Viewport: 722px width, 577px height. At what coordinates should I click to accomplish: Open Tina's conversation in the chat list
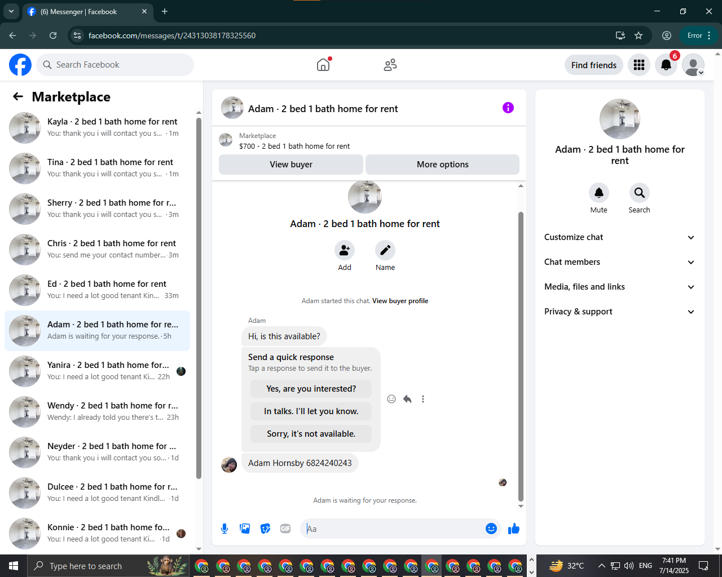[97, 168]
